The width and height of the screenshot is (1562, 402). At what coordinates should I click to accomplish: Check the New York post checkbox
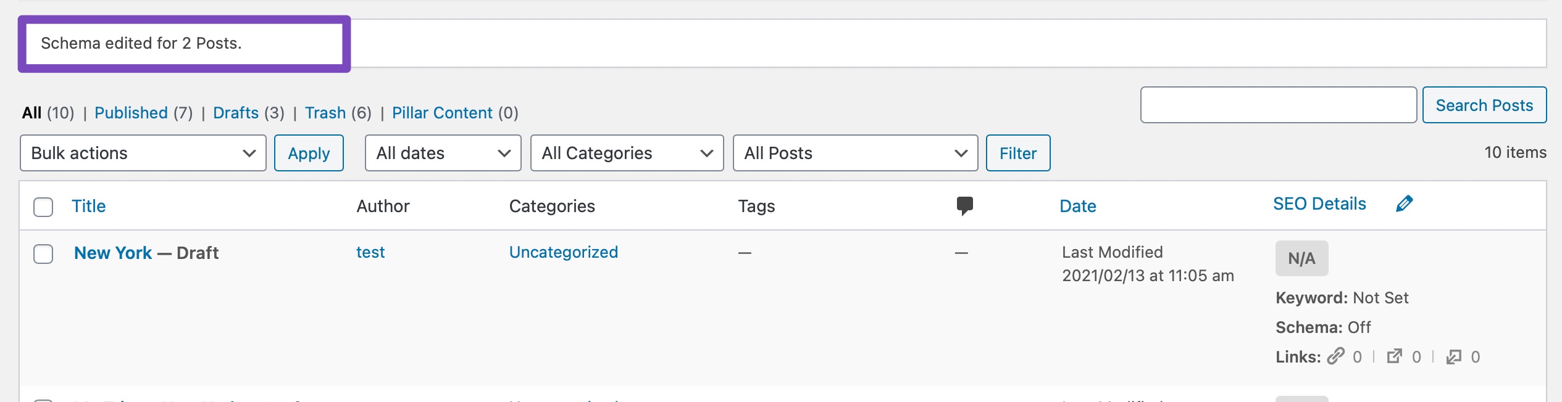coord(43,253)
